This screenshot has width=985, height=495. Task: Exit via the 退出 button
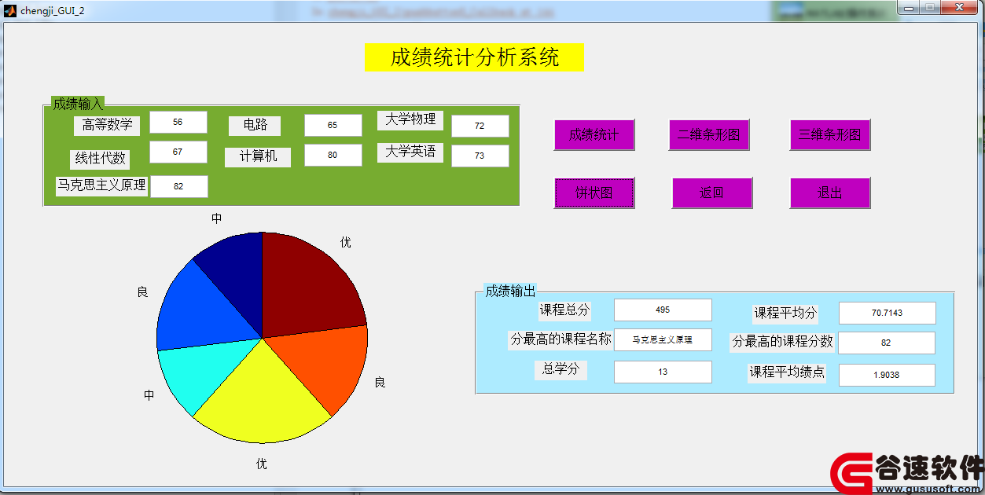pos(830,192)
